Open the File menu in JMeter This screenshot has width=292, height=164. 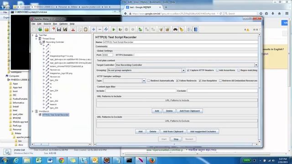(33, 24)
